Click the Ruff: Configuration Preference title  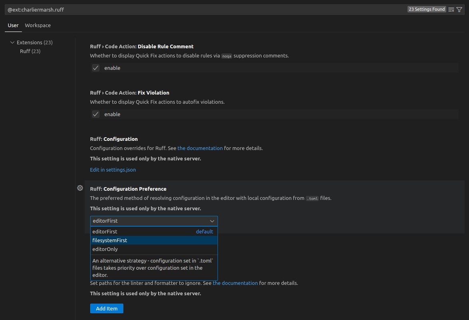click(128, 189)
